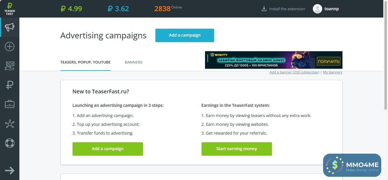Open the My banners link
The height and width of the screenshot is (180, 388).
[332, 72]
